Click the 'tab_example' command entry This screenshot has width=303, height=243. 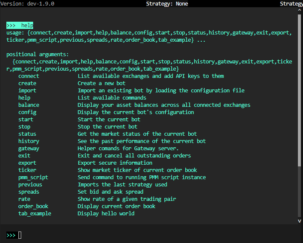click(x=34, y=214)
